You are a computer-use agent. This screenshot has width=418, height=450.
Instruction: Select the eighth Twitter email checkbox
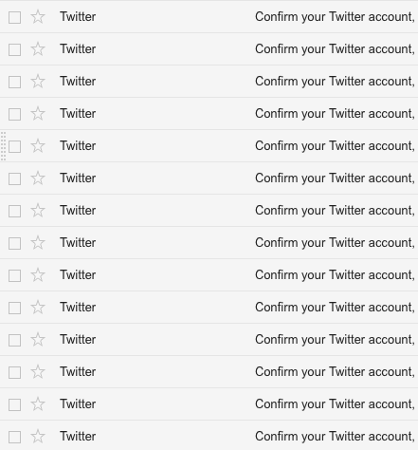(x=15, y=243)
